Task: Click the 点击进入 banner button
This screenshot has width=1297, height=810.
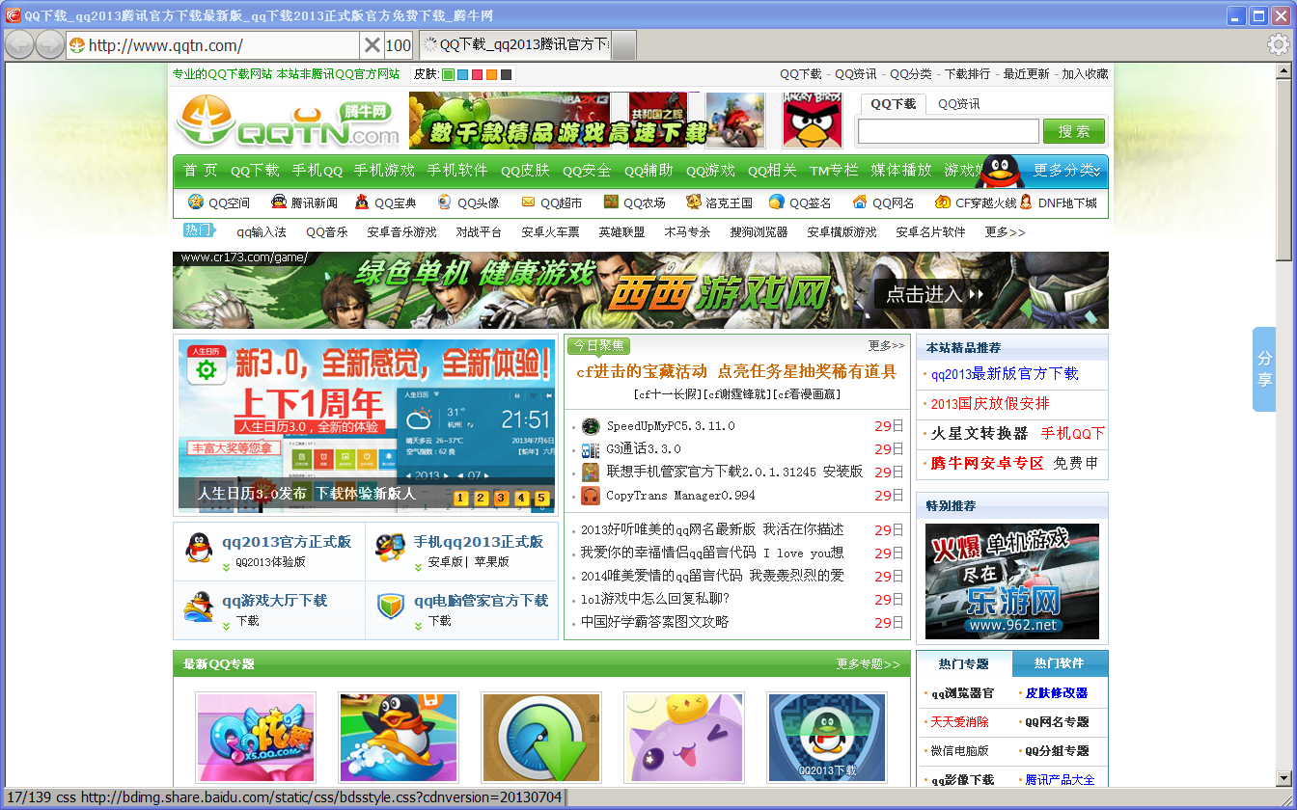Action: point(933,294)
